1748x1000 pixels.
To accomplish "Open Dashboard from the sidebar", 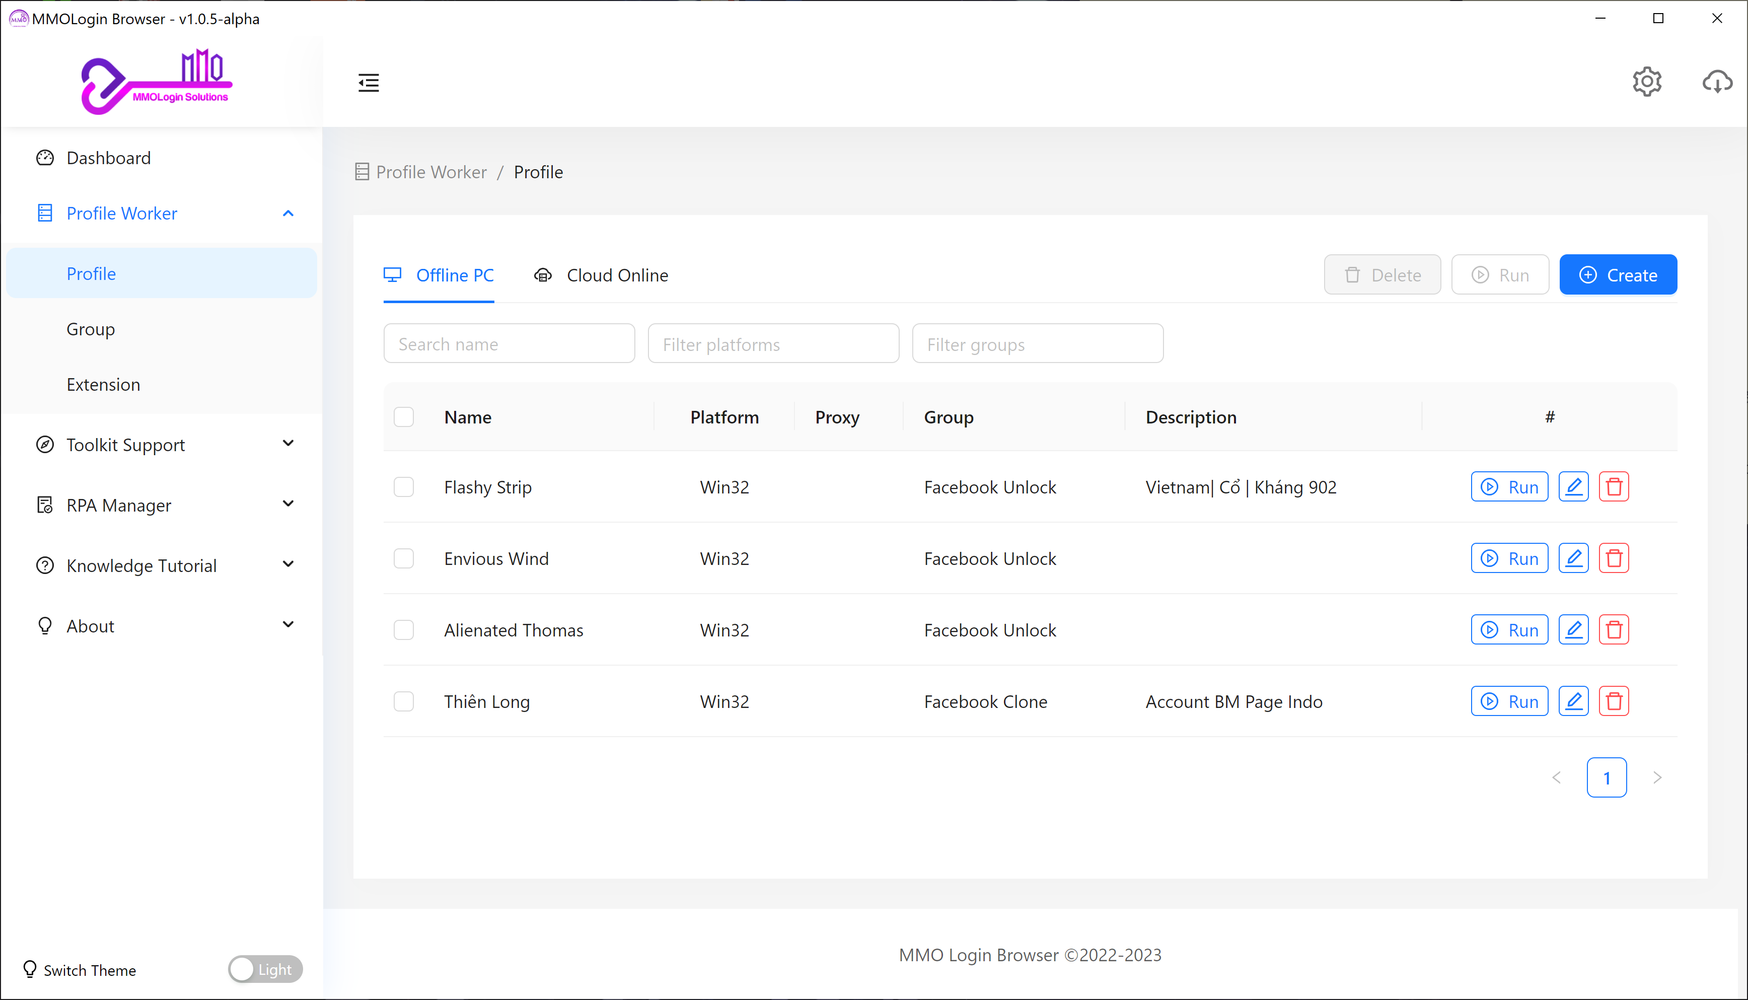I will [108, 158].
